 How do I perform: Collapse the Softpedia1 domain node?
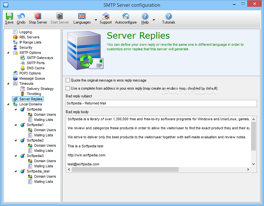(x=16, y=125)
